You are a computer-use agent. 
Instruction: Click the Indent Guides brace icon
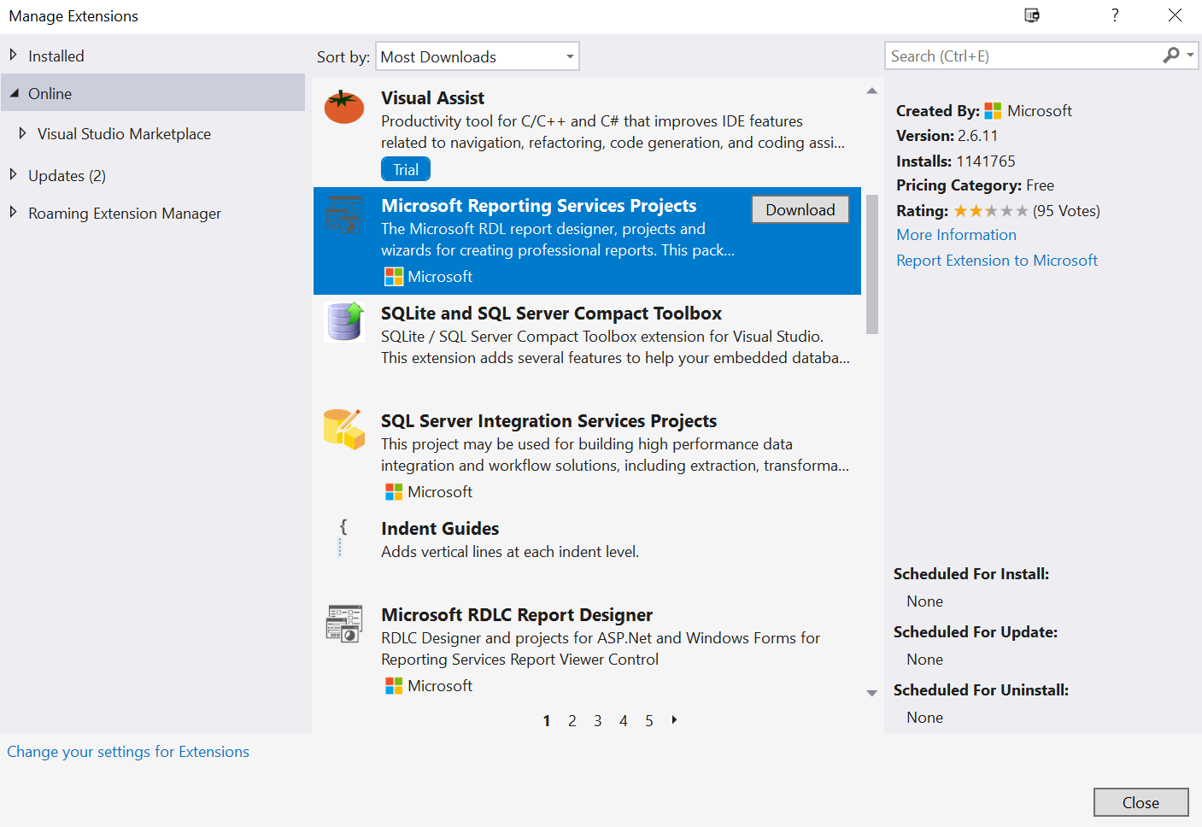pos(343,537)
